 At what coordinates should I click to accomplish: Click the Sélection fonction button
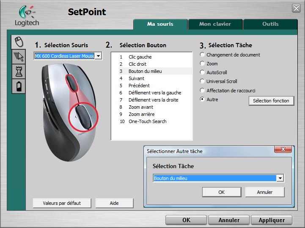point(271,101)
